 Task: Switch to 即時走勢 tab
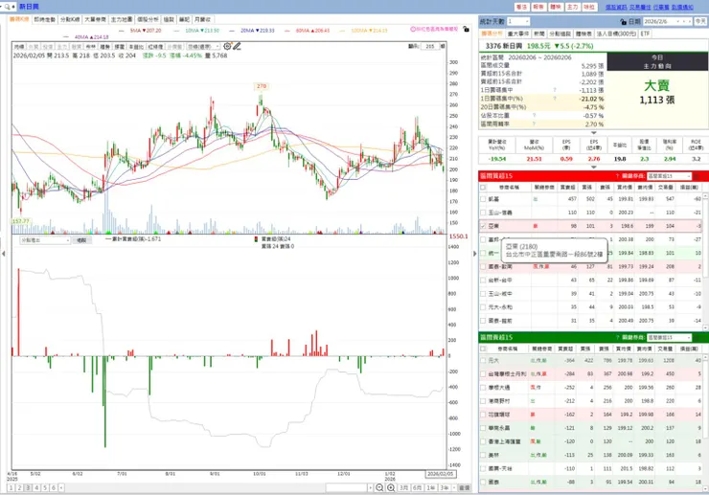click(45, 19)
